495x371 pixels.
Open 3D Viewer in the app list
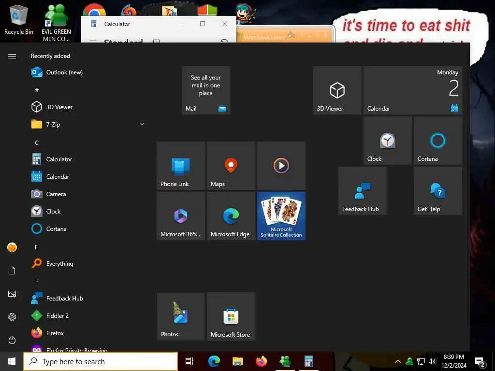click(88, 107)
